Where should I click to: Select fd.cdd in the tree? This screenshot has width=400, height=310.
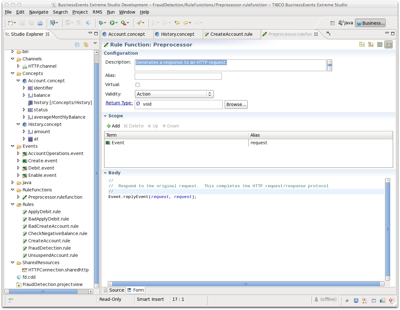click(x=29, y=277)
